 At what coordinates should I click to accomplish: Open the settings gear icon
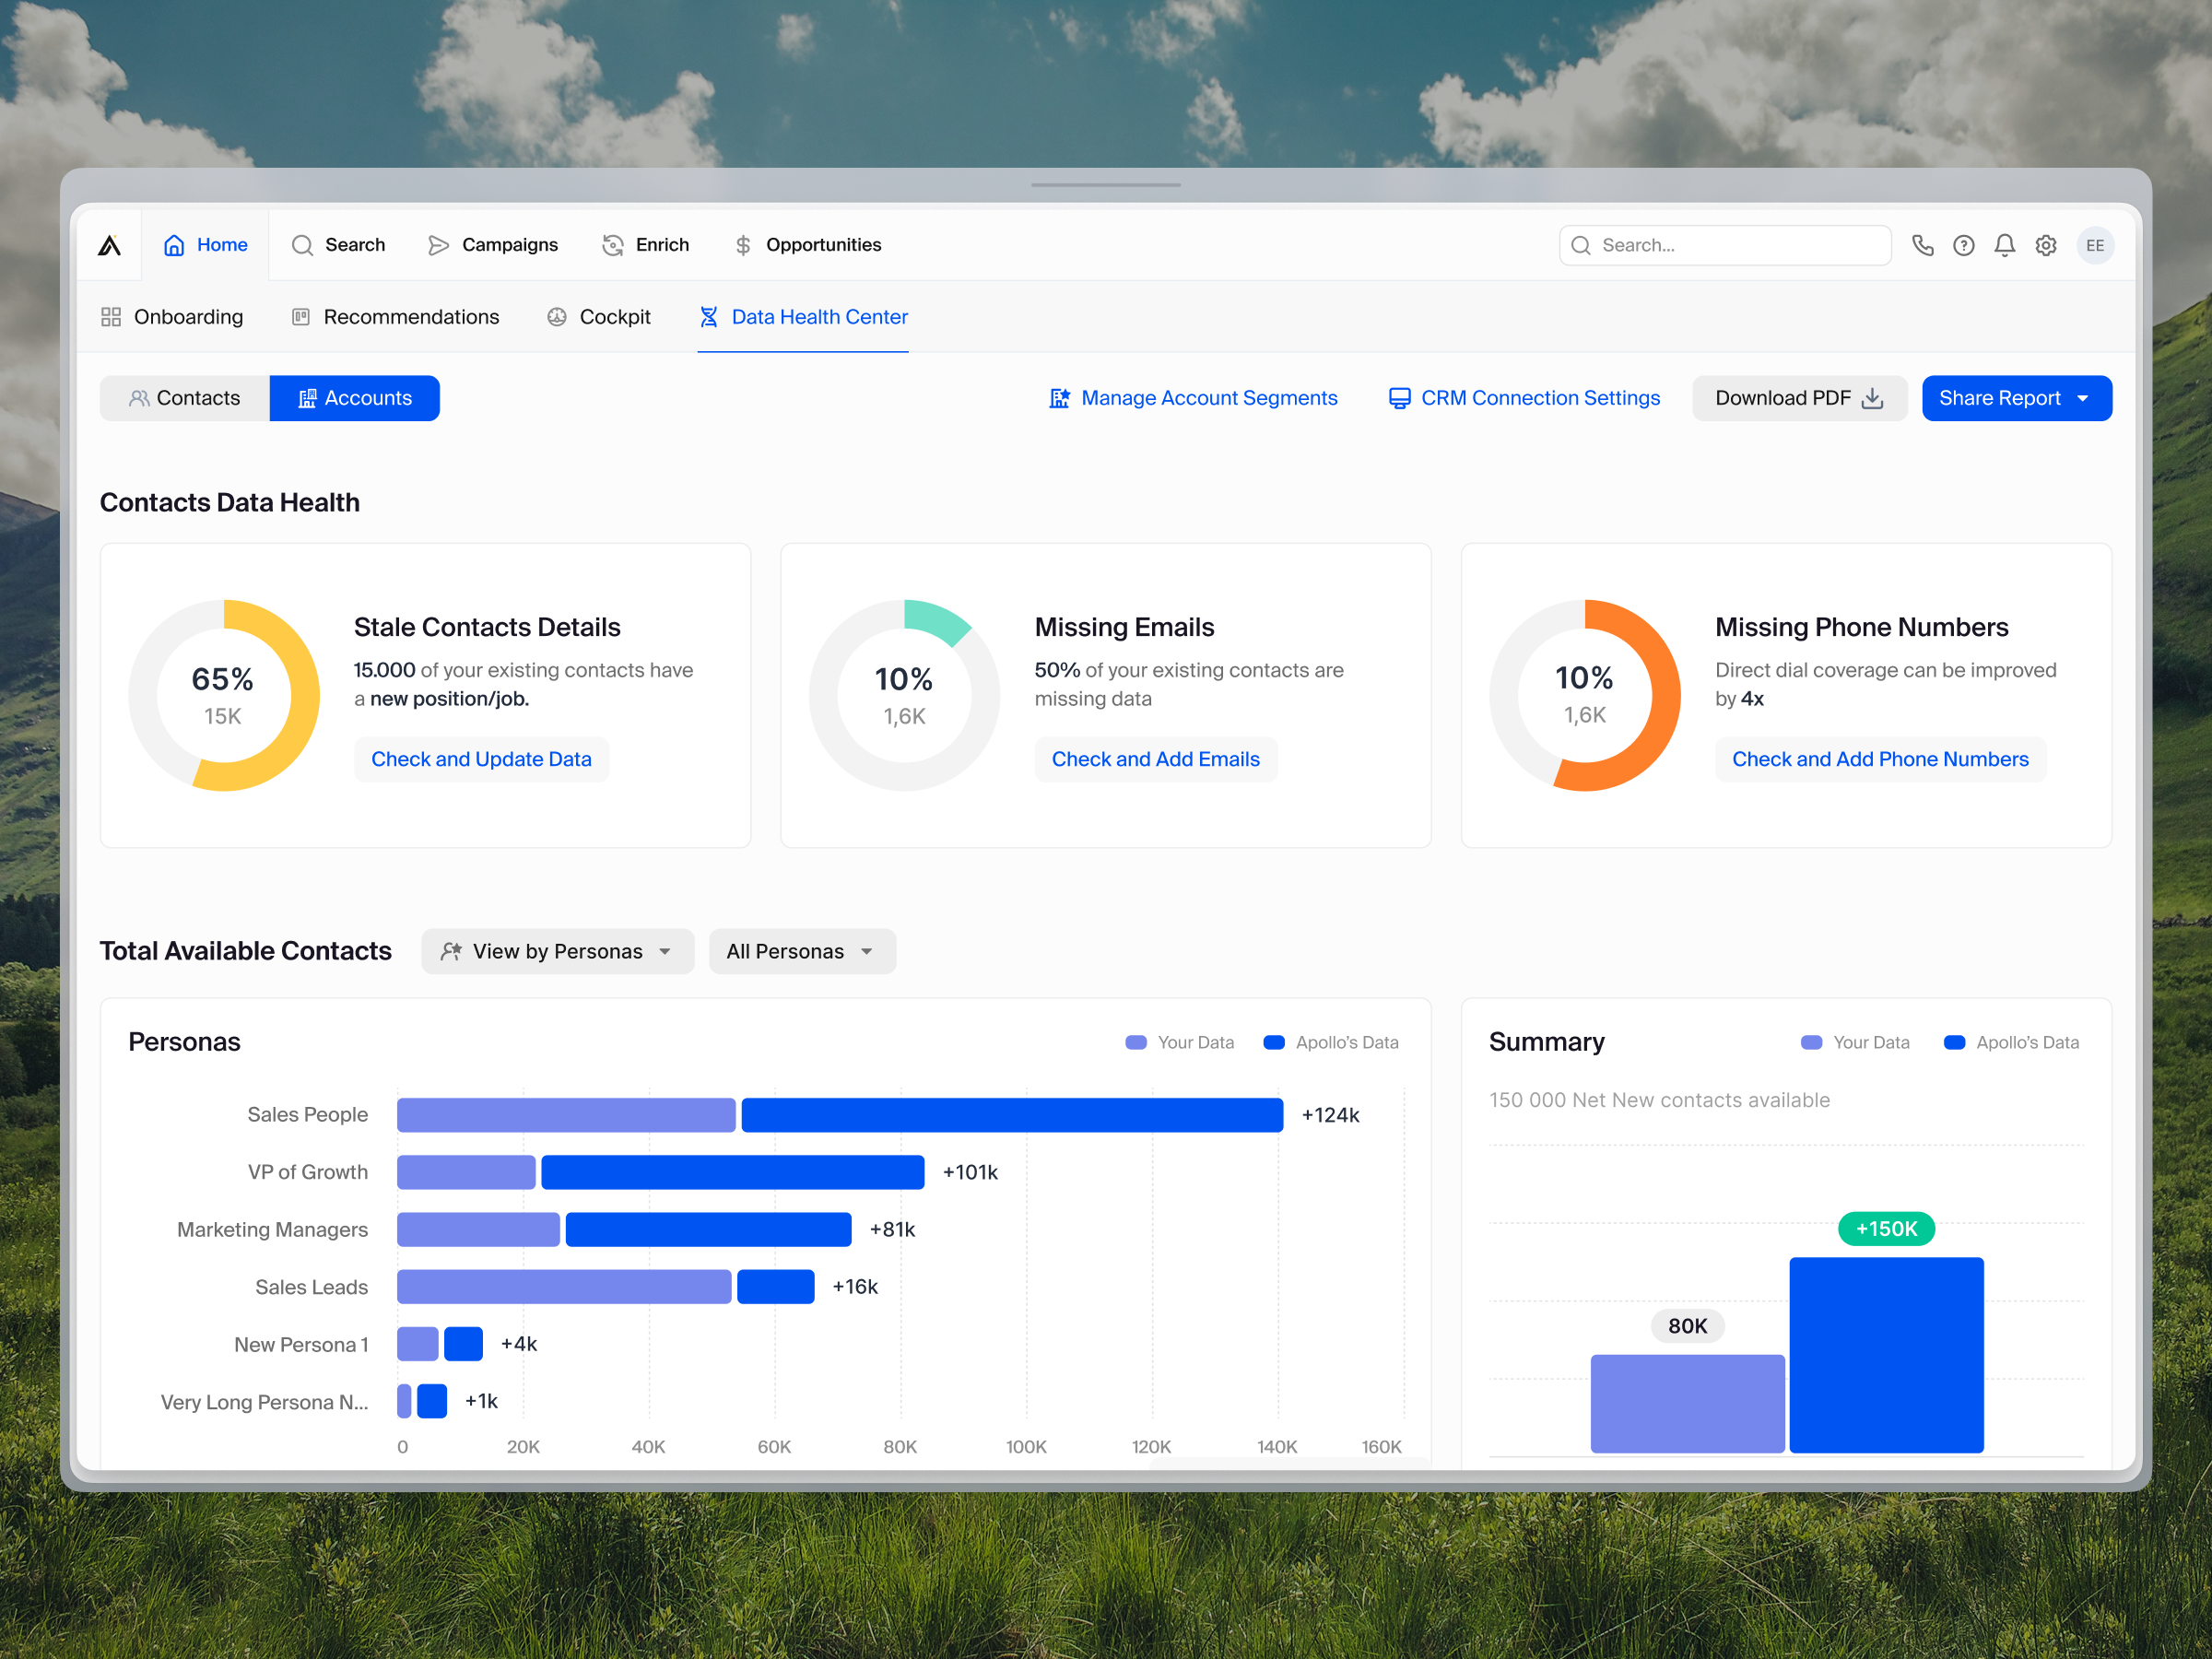[2046, 245]
